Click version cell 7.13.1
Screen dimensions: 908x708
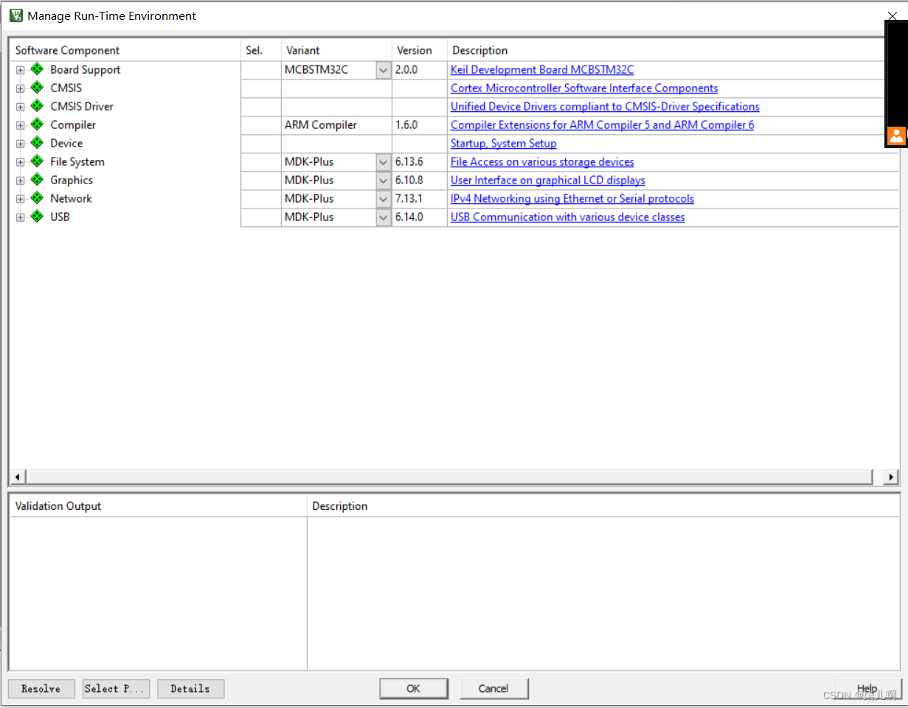(420, 199)
